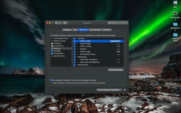Click the 'none' shortcut for Set Desktop Picture
181x113 pixels.
118,55
